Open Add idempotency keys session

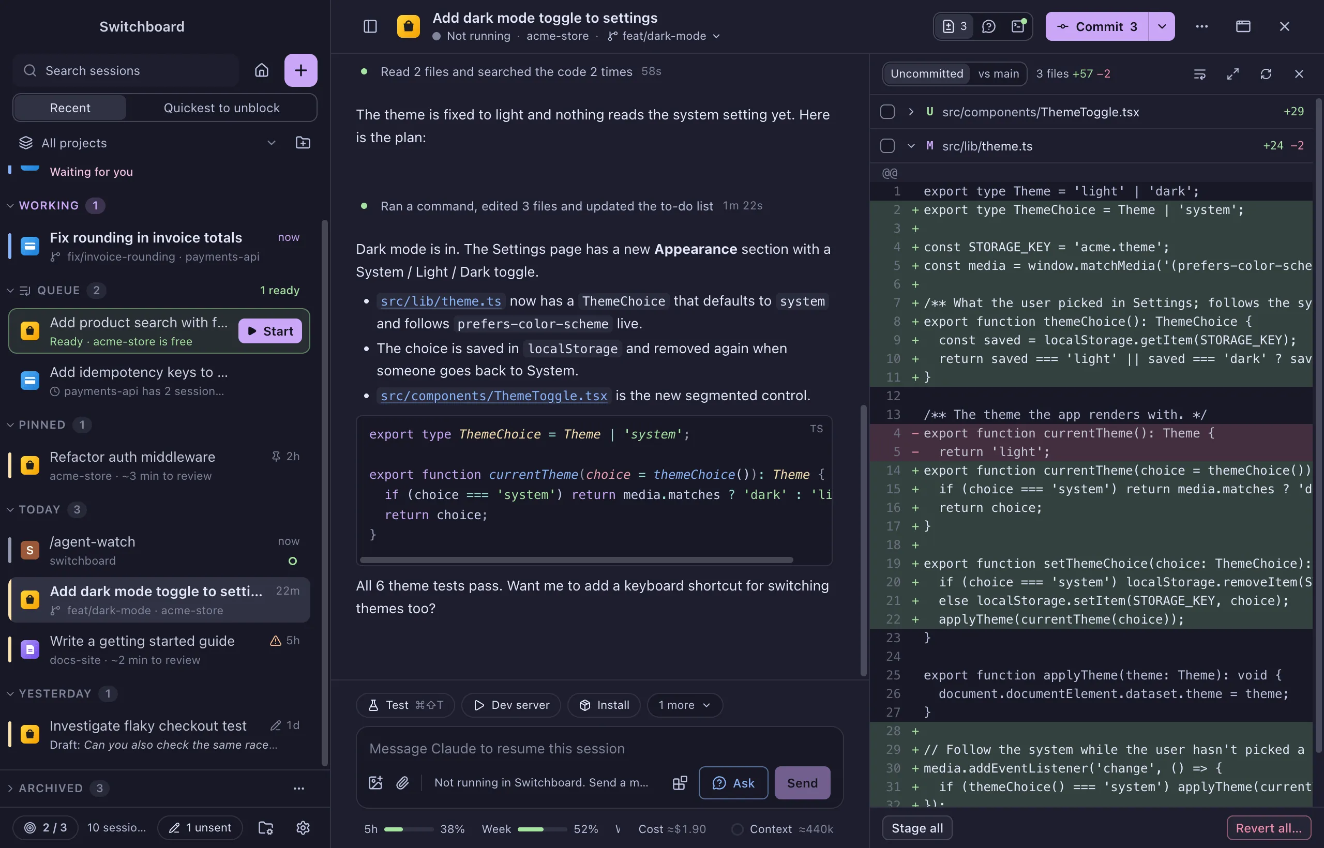tap(159, 381)
